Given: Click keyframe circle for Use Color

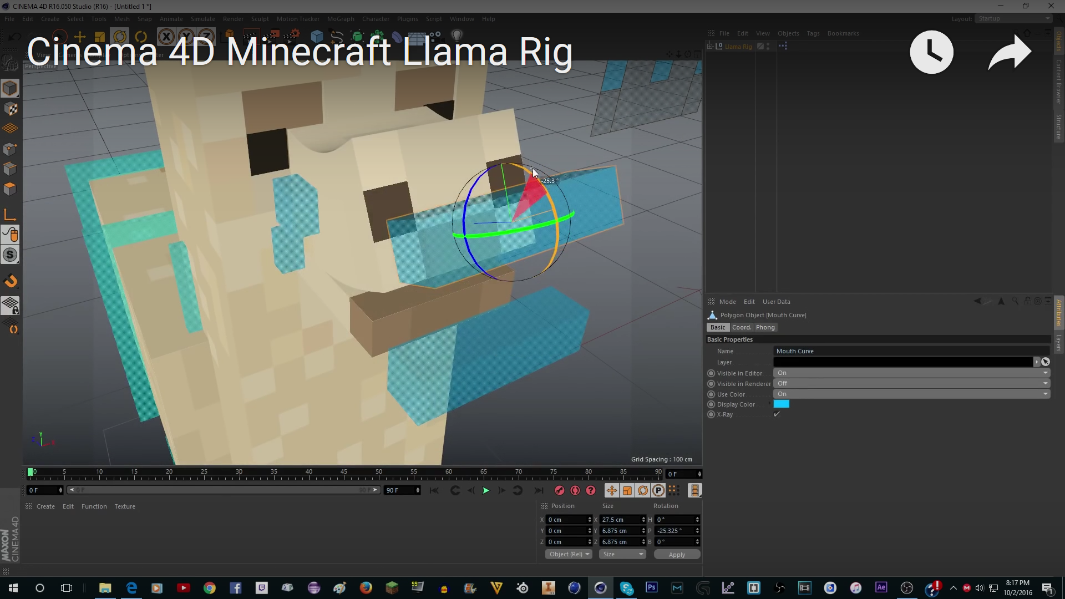Looking at the screenshot, I should (711, 394).
